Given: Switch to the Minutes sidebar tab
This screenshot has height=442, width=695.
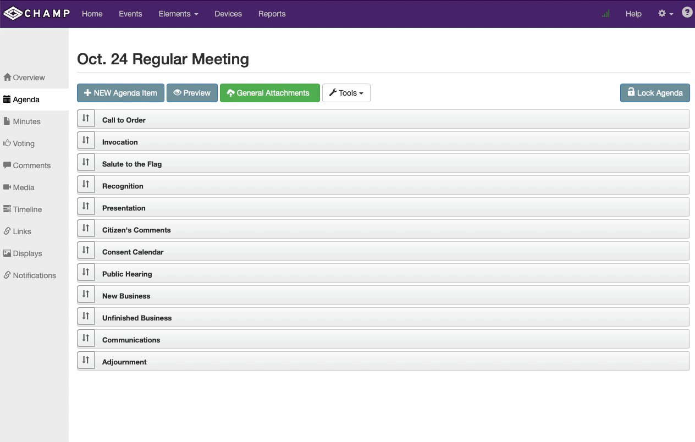Looking at the screenshot, I should (34, 121).
